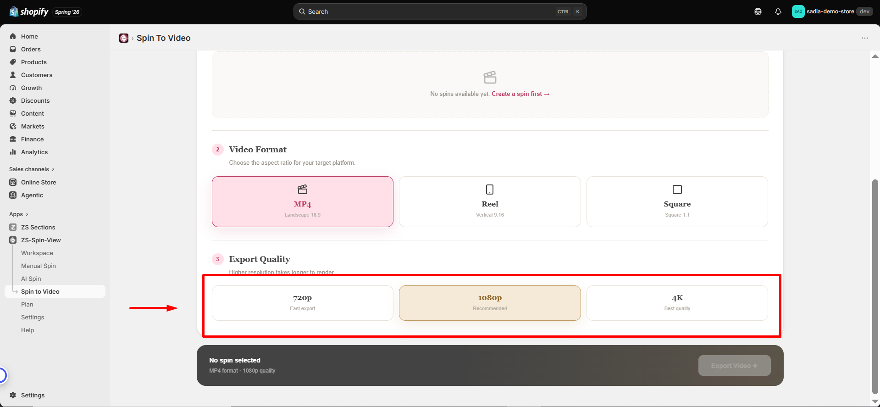Click the Analytics bar chart icon
Screen dimensions: 880x407
13,152
